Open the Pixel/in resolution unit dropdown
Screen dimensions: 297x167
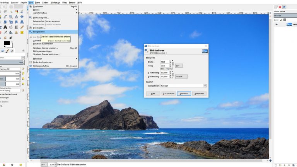(x=181, y=77)
